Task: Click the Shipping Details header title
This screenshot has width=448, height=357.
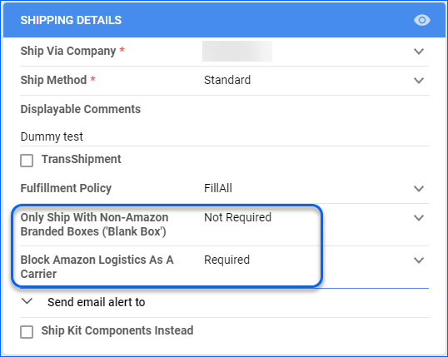Action: point(71,20)
